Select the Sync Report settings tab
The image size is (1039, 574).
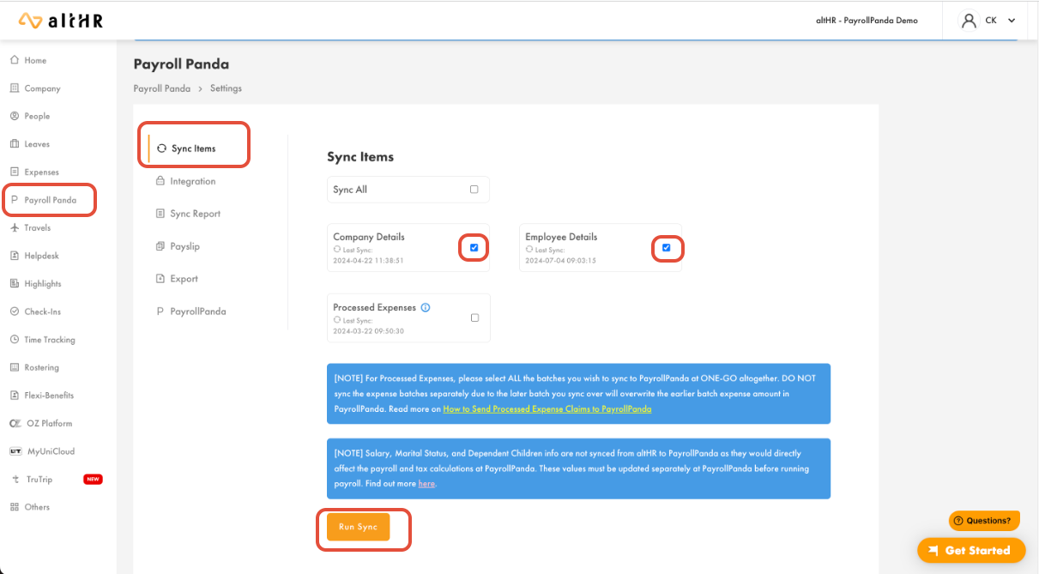pos(188,214)
